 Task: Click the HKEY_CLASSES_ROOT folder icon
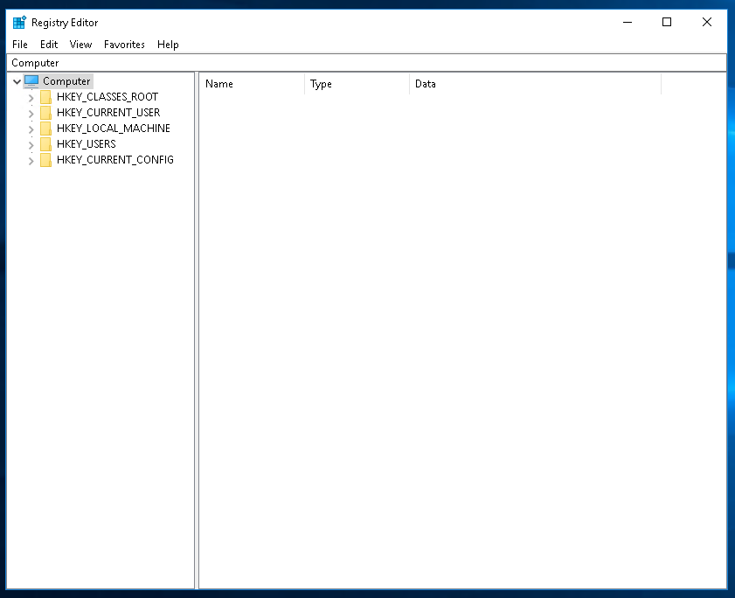(x=45, y=97)
